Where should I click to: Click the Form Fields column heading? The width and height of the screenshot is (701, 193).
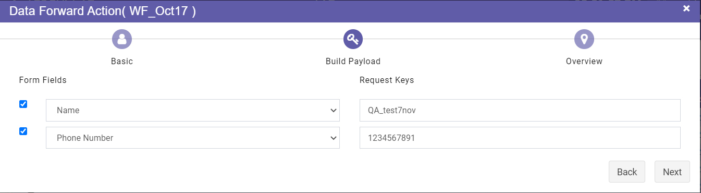pos(43,80)
